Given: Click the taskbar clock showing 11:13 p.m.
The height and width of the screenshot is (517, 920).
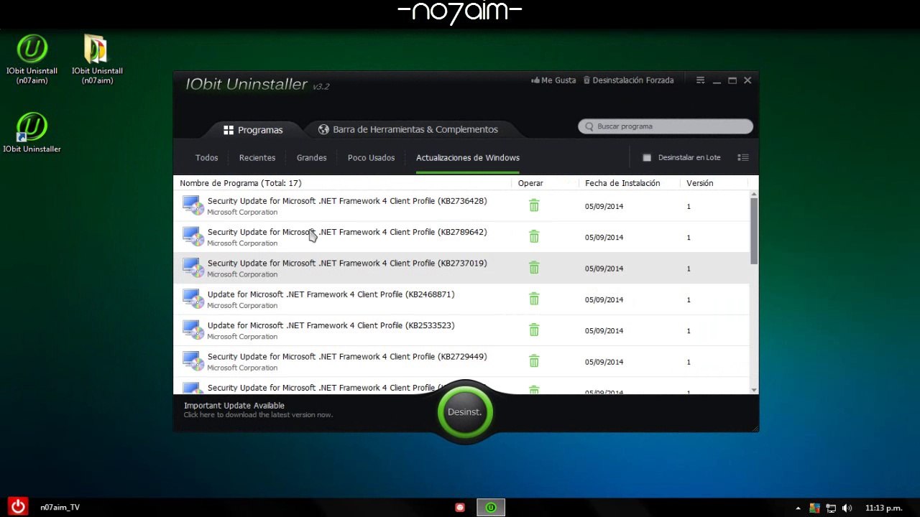Looking at the screenshot, I should 883,508.
